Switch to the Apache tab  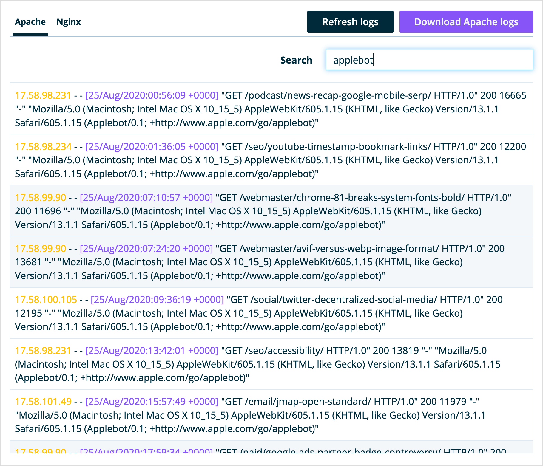(x=30, y=22)
